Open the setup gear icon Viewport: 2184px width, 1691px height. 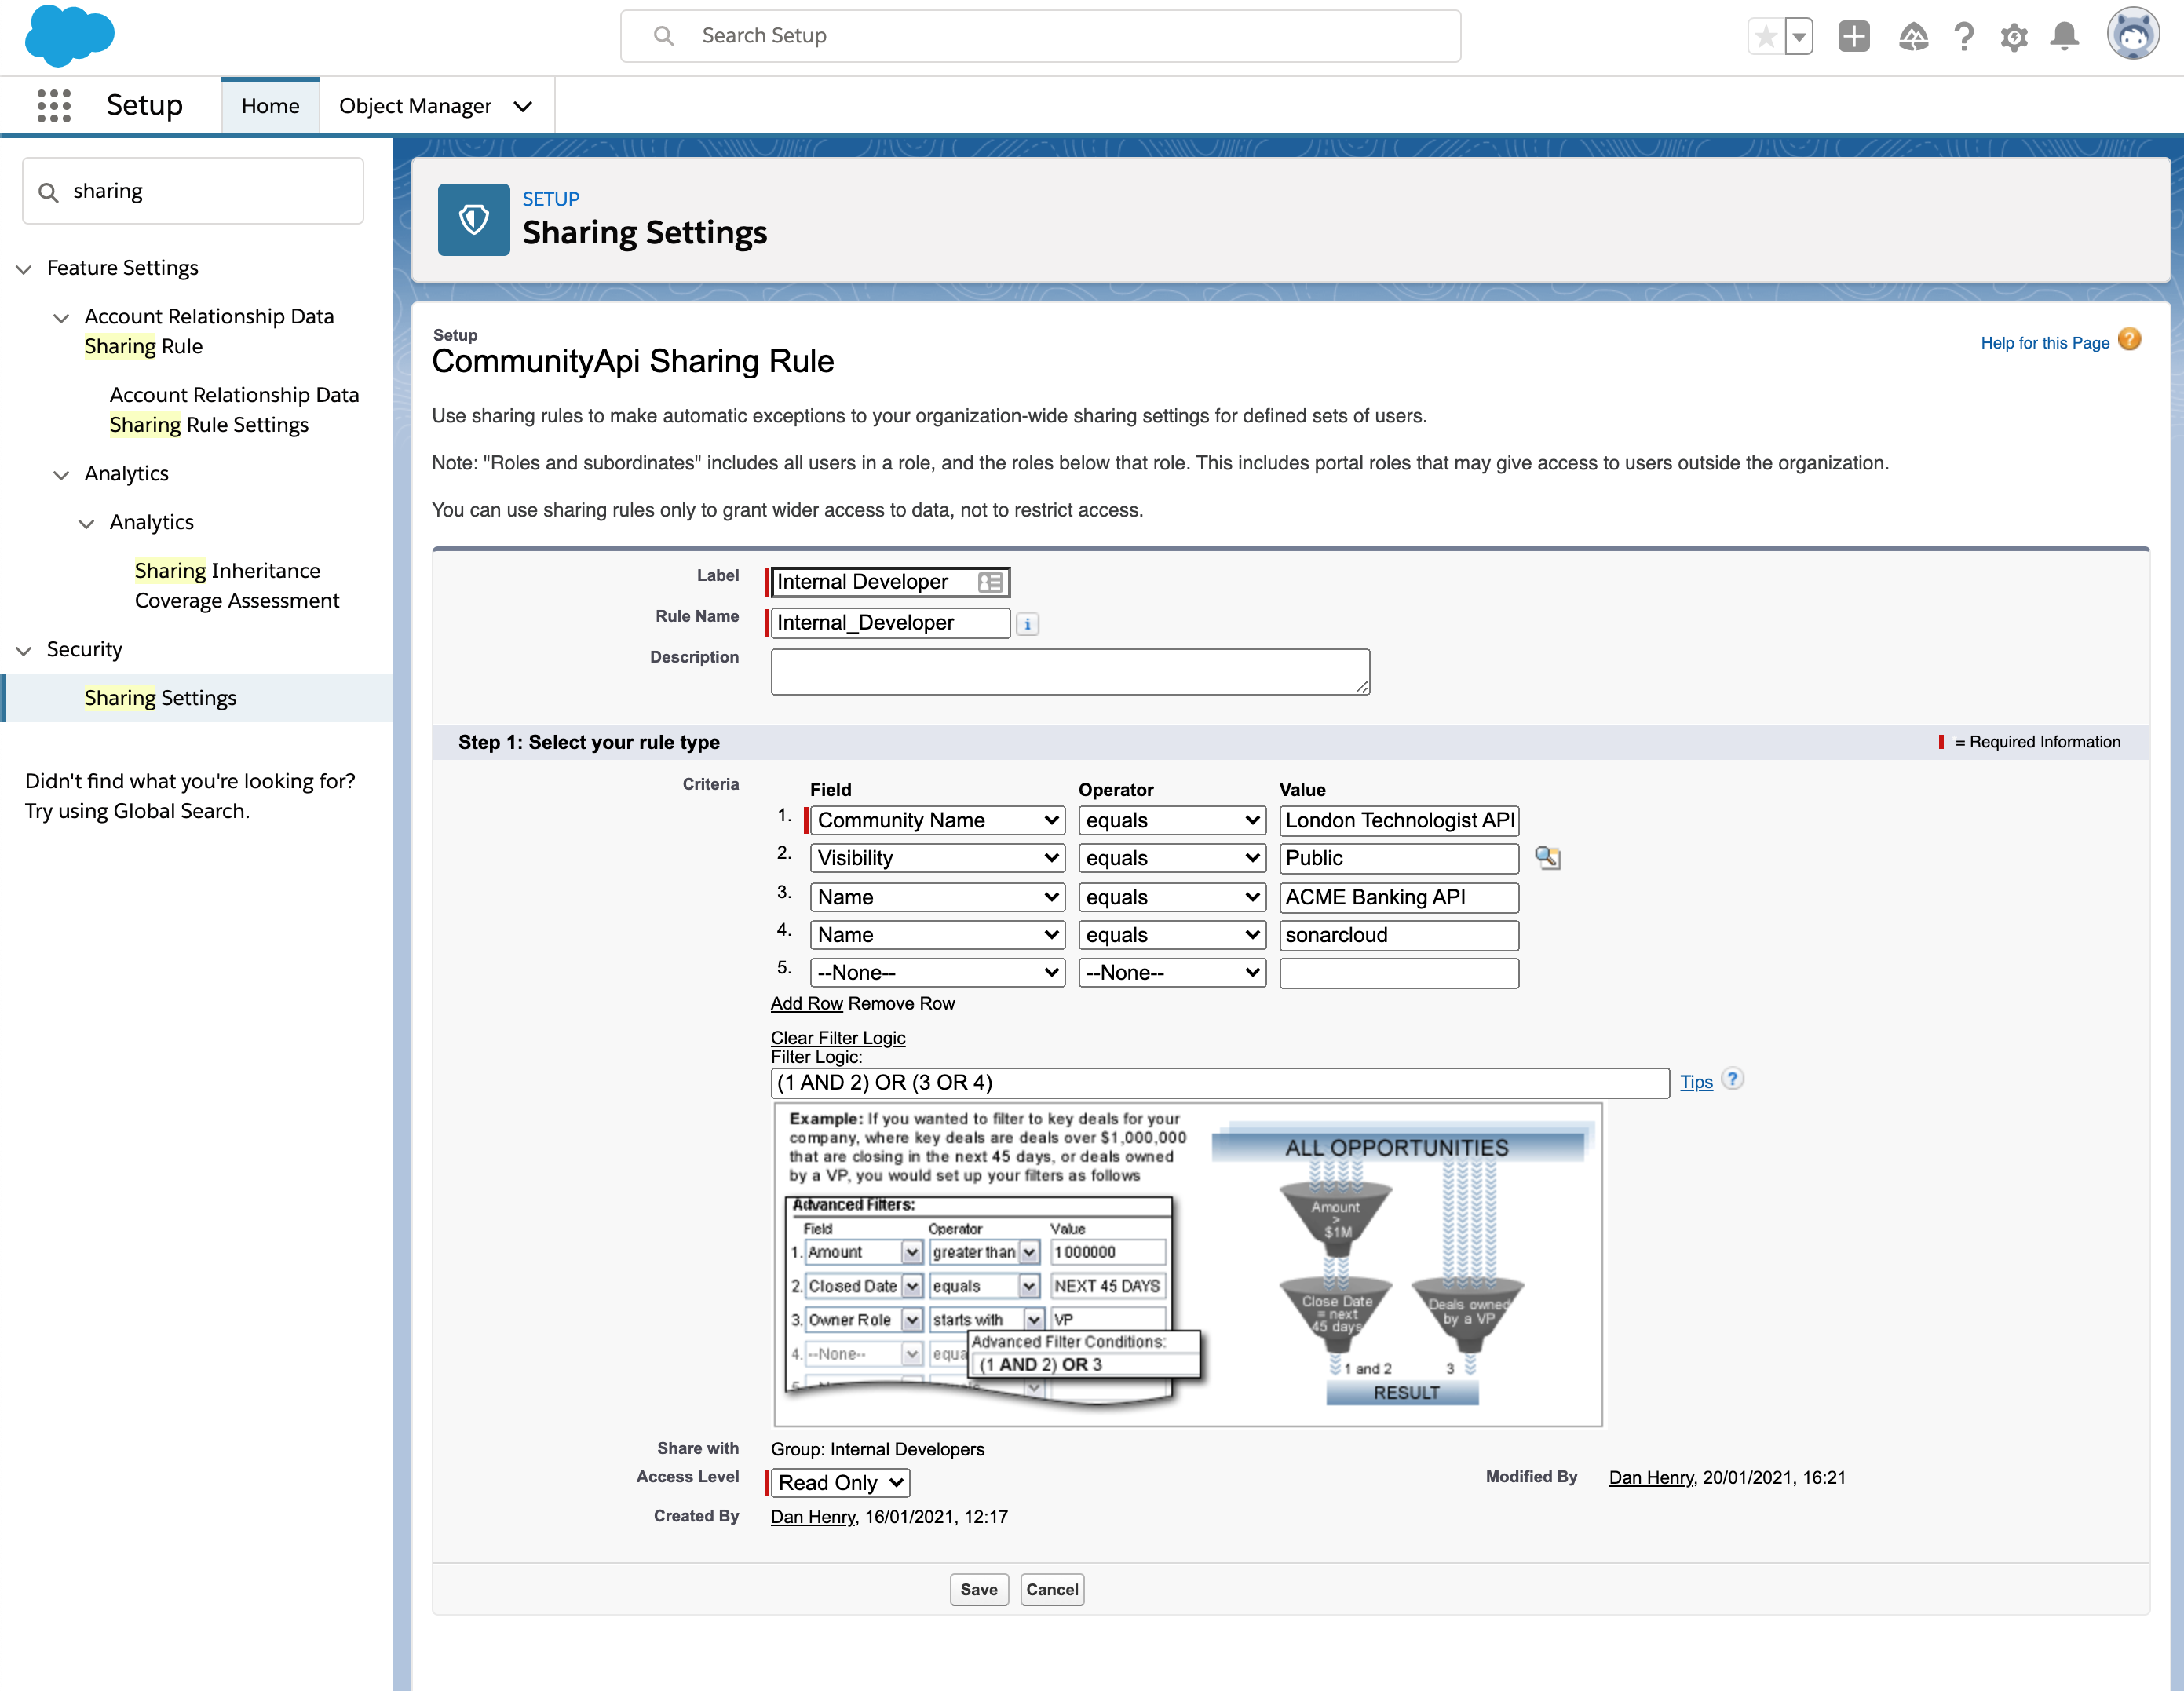[x=2014, y=37]
